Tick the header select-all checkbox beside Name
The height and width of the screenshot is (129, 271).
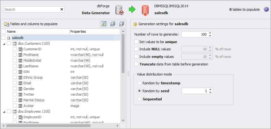tap(3, 31)
